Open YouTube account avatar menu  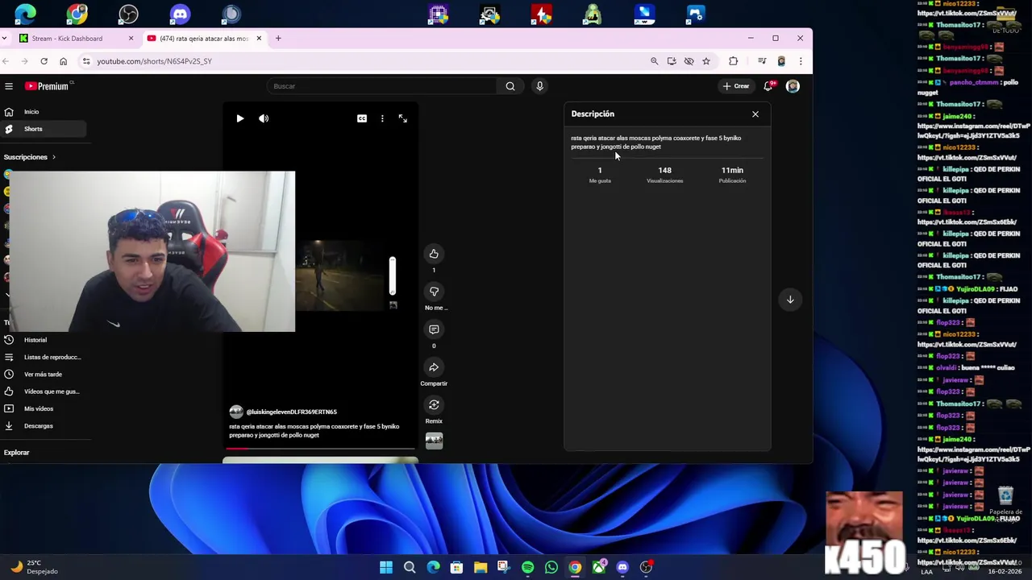tap(793, 86)
